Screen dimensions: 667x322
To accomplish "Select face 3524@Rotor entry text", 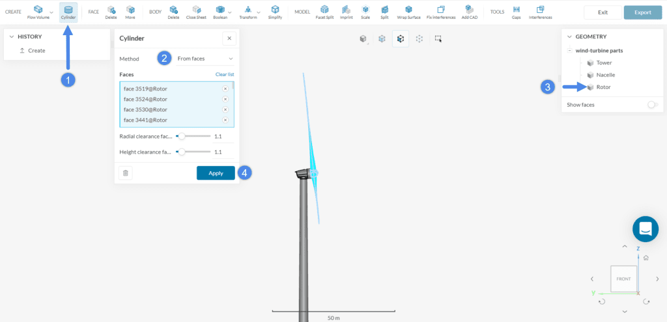I will pos(145,99).
